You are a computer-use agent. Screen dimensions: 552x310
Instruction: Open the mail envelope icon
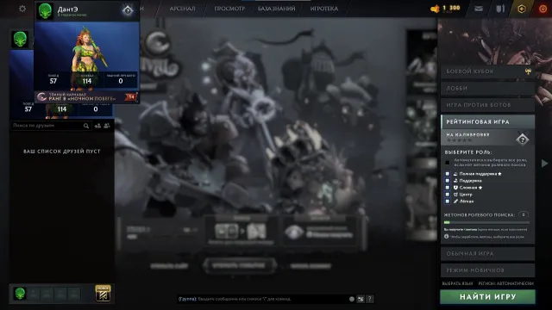pyautogui.click(x=479, y=9)
